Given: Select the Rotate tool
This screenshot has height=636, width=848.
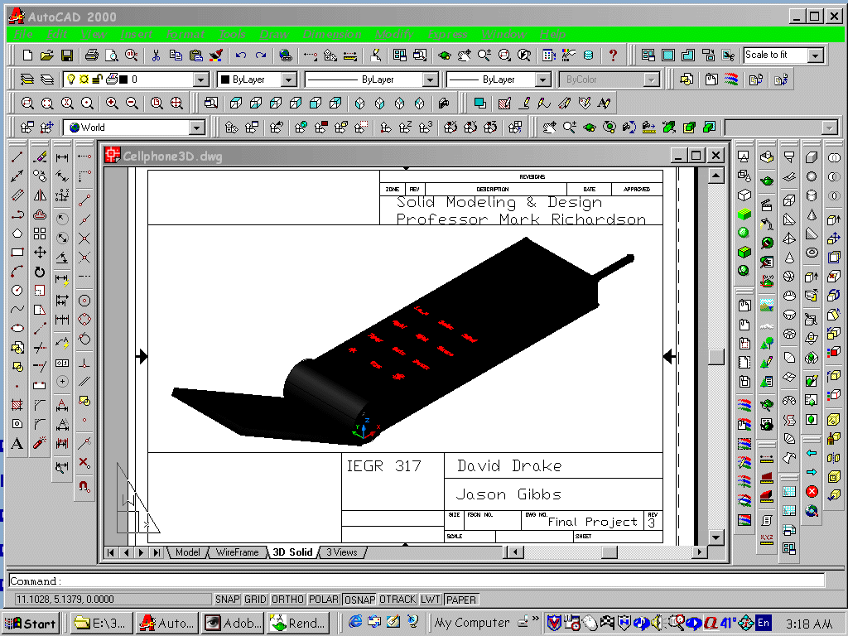Looking at the screenshot, I should [40, 272].
